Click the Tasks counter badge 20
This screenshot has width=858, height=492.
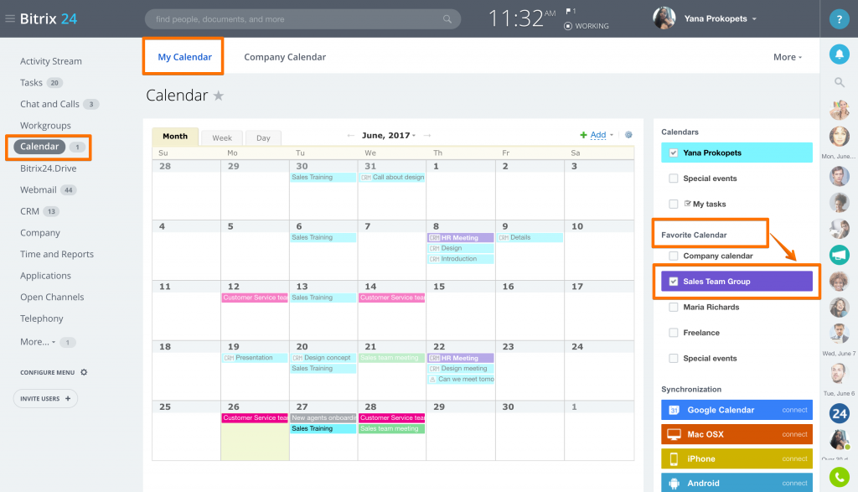tap(54, 83)
